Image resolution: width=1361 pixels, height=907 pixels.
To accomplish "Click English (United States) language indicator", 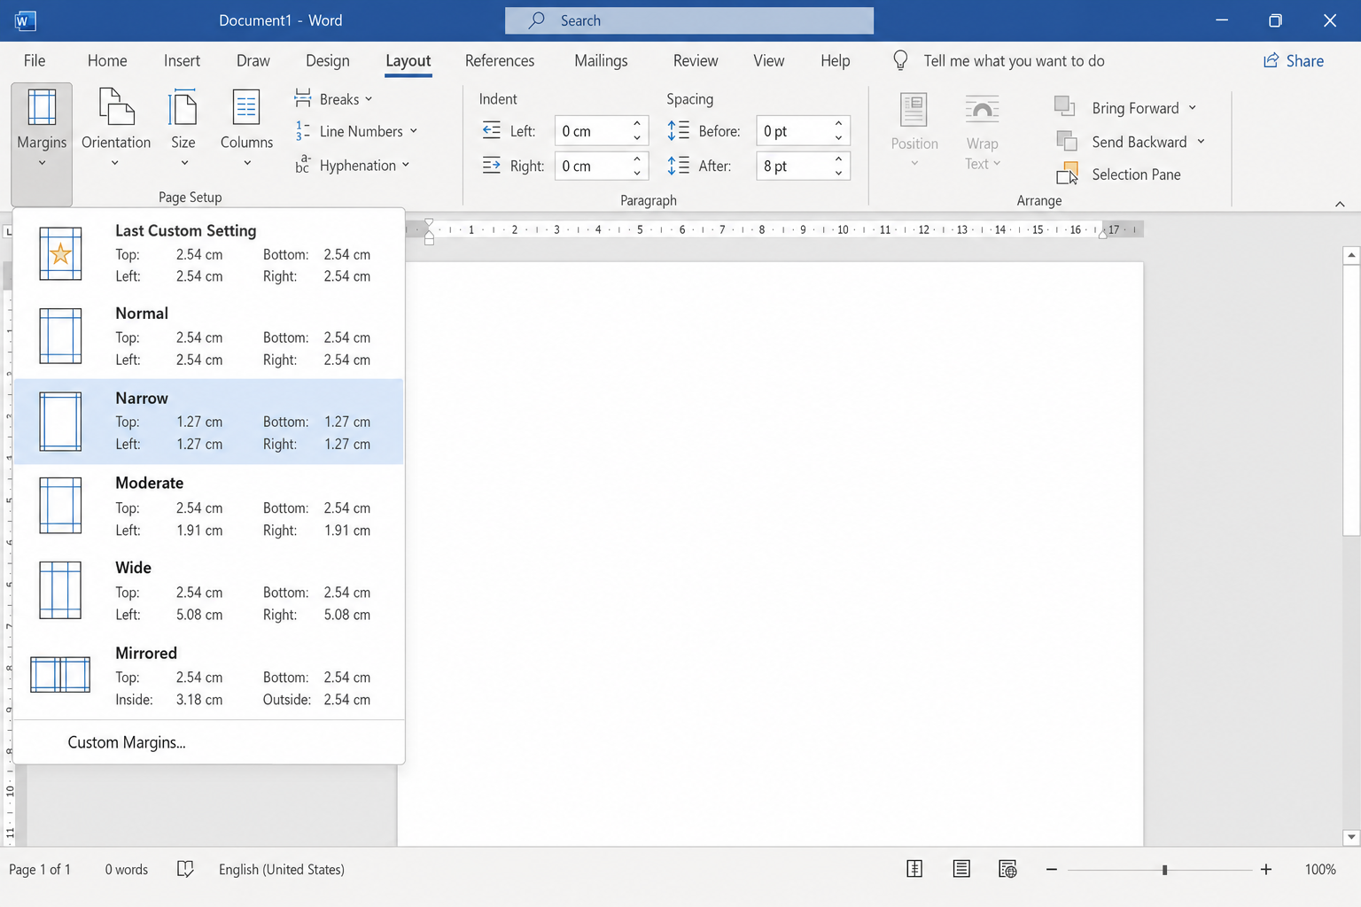I will (x=282, y=870).
